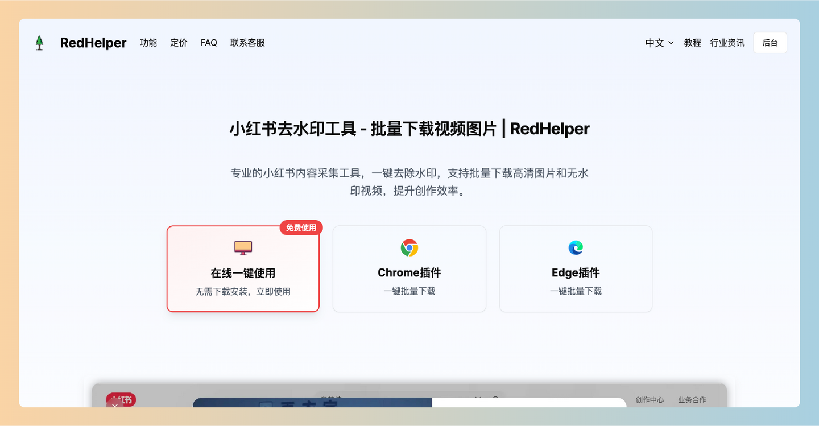819x426 pixels.
Task: Click the RedHelper wordmark in the header
Action: click(93, 43)
